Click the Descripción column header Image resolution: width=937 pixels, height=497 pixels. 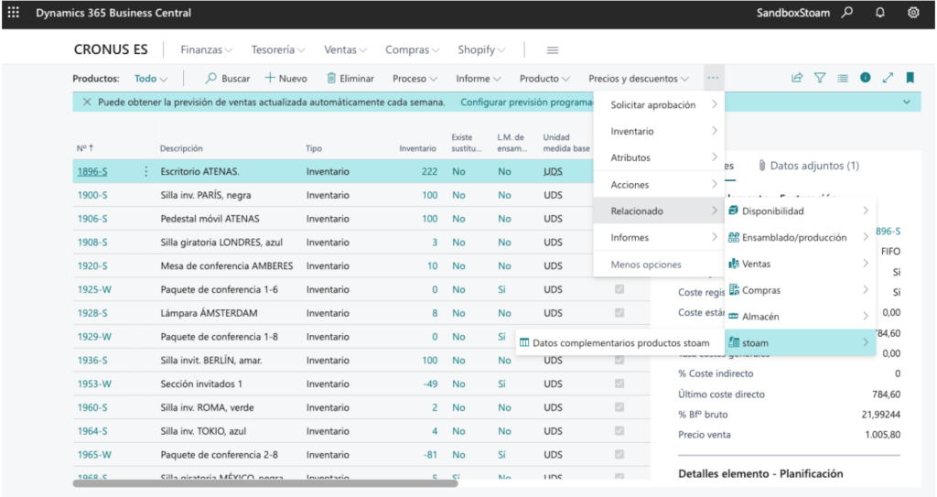pos(181,148)
